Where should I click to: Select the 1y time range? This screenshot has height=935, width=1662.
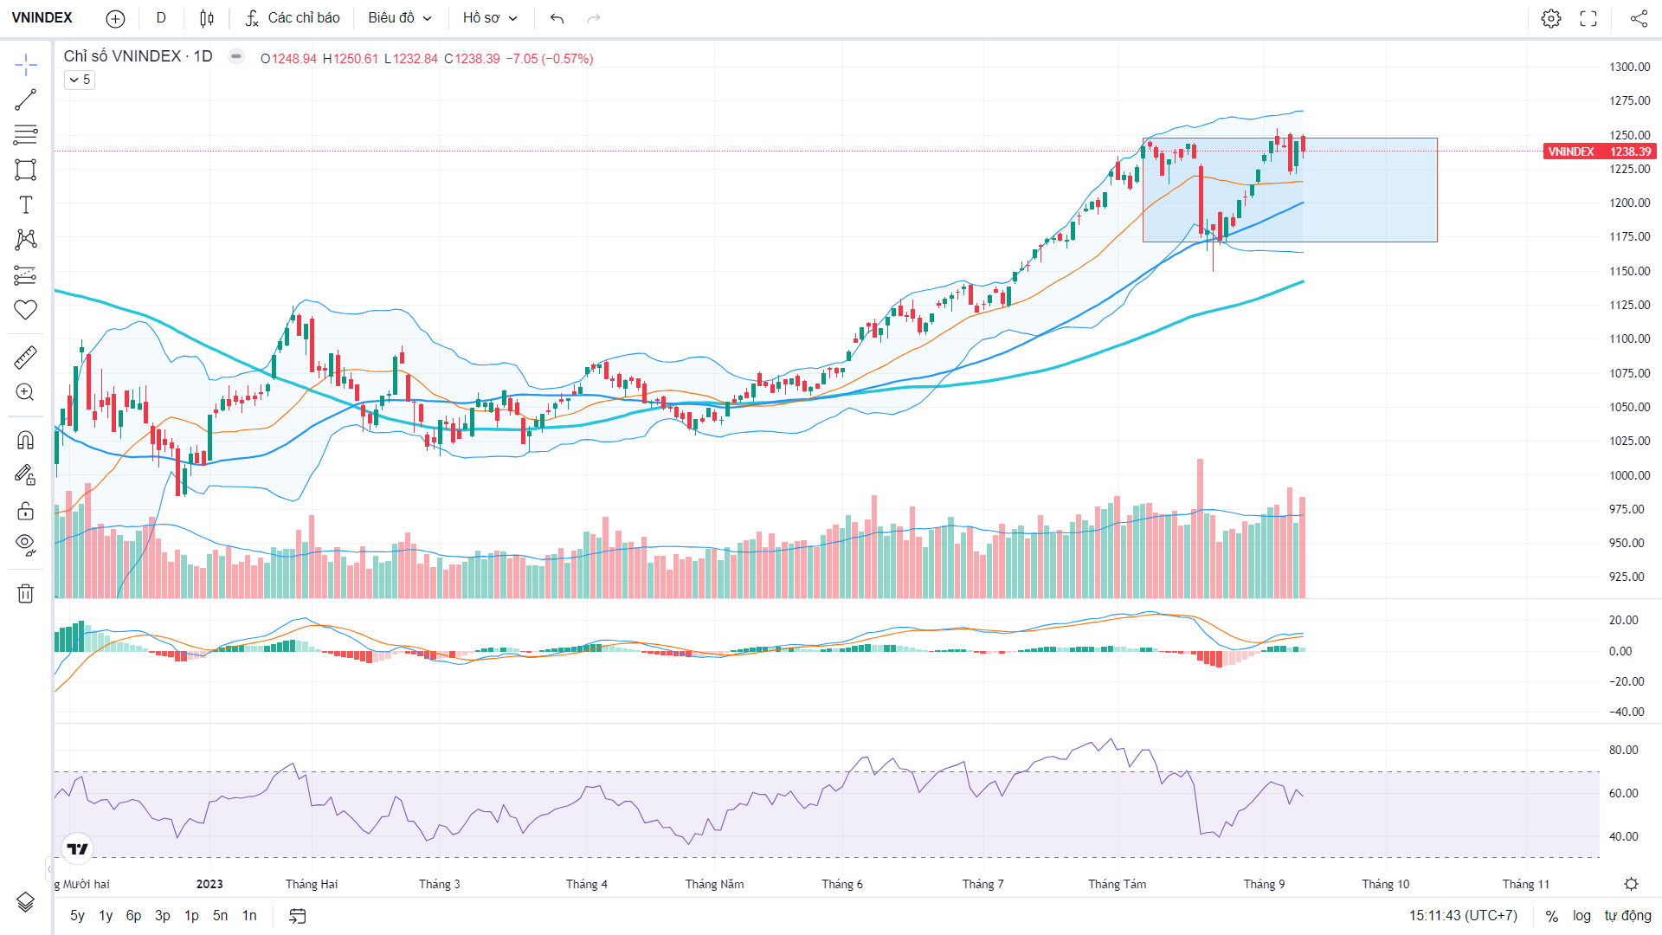106,916
